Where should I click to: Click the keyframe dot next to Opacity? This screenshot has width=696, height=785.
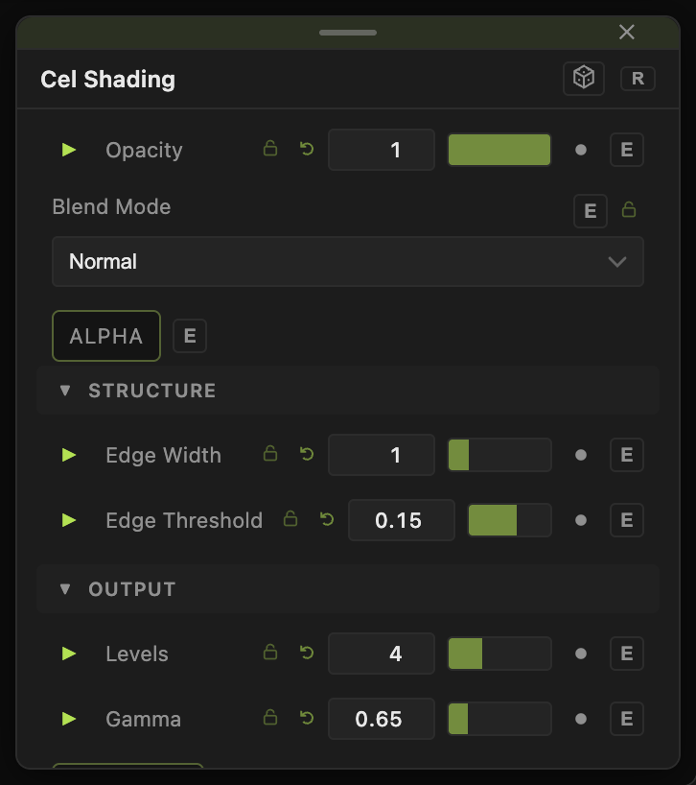(581, 150)
